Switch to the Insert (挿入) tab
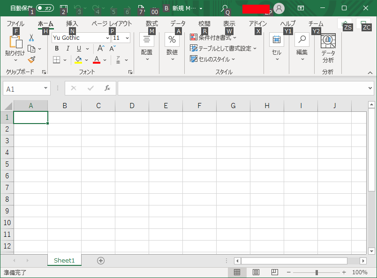The width and height of the screenshot is (377, 278). coord(72,23)
